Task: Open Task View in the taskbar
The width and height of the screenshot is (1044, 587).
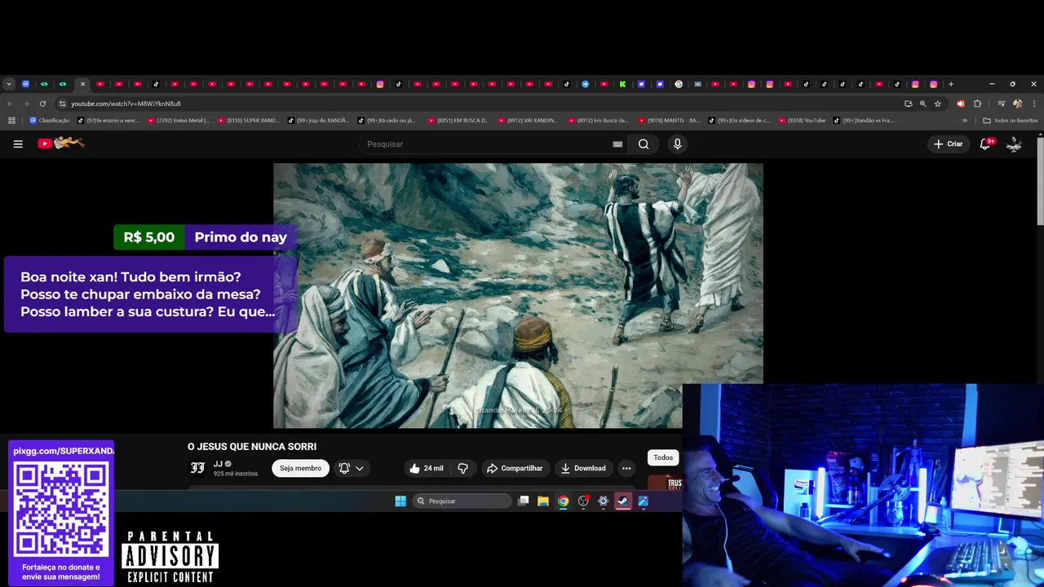Action: [x=524, y=501]
